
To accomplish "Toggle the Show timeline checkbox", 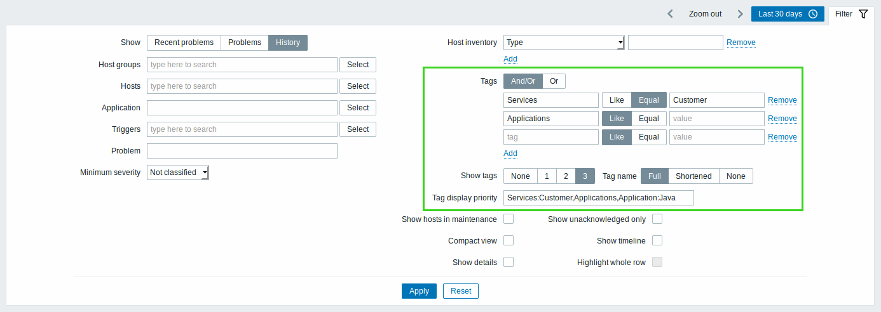I will pos(657,241).
